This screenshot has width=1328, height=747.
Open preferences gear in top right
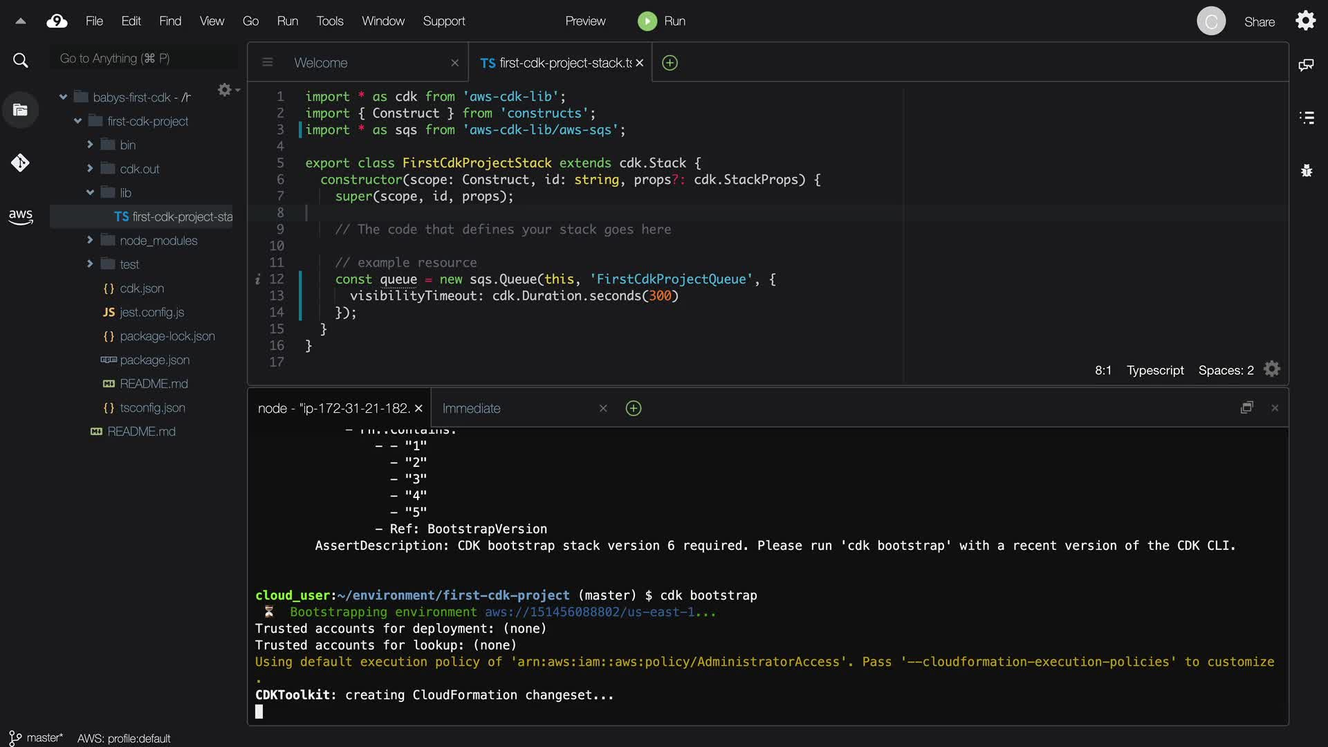tap(1305, 21)
